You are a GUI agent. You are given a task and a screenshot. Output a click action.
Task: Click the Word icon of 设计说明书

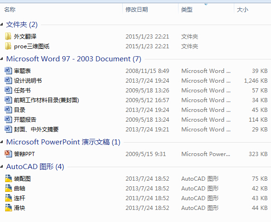point(8,81)
